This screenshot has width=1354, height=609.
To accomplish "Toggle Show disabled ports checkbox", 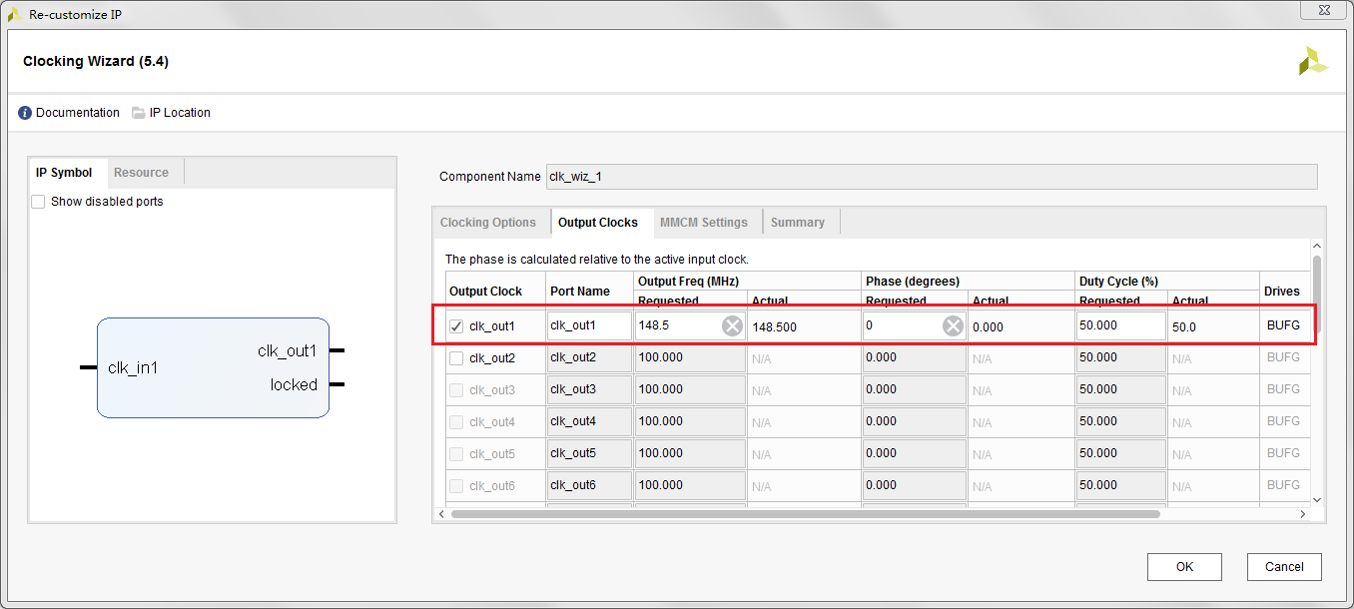I will 38,202.
